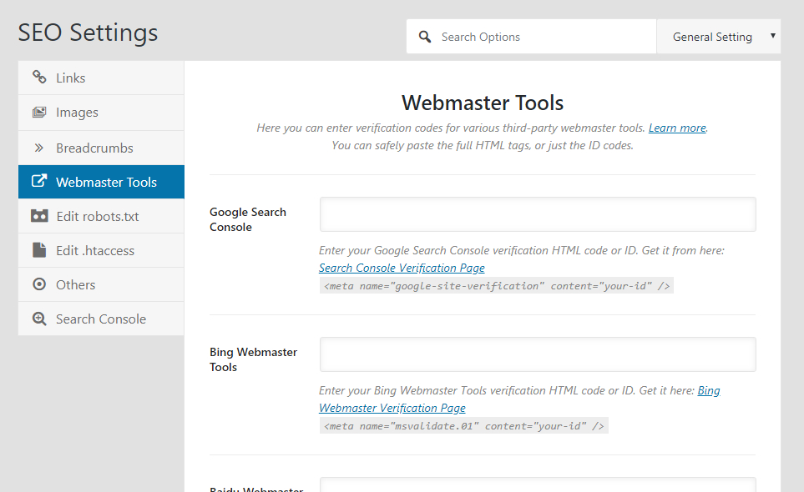Focus the Search Options field
Screen dimensions: 804x492
click(531, 37)
